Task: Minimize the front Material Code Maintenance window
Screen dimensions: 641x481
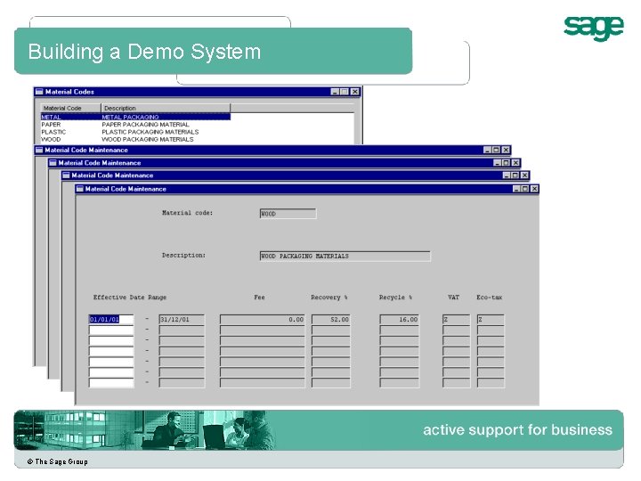Action: [516, 189]
